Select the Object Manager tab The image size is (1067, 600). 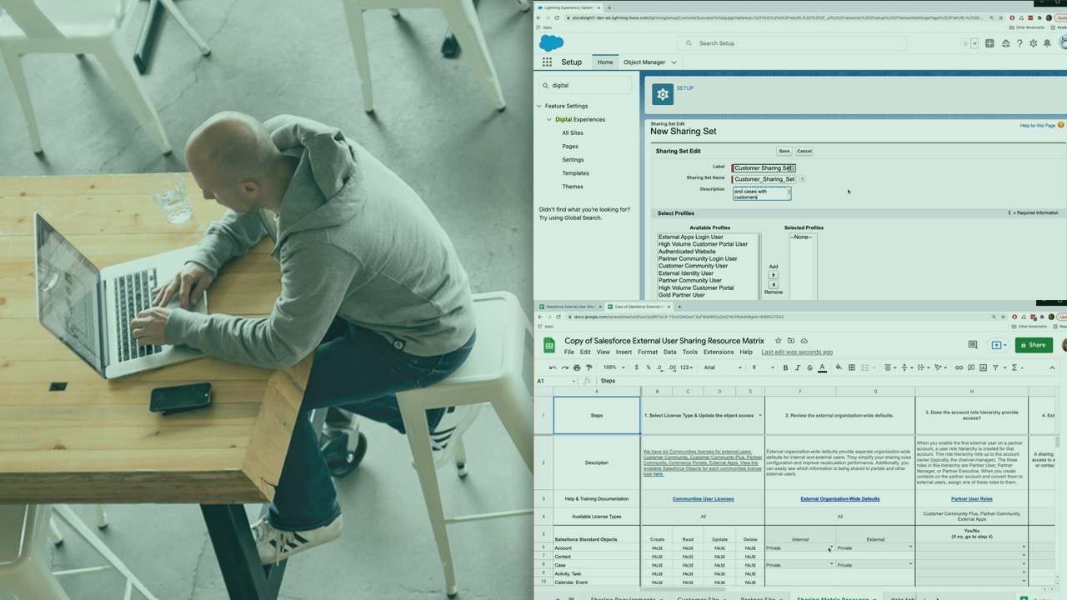[x=644, y=62]
